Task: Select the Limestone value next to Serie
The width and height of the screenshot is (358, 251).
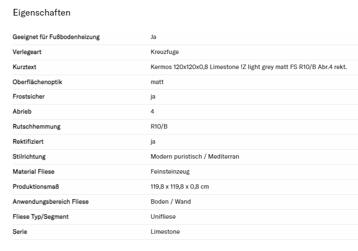Action: coord(165,232)
